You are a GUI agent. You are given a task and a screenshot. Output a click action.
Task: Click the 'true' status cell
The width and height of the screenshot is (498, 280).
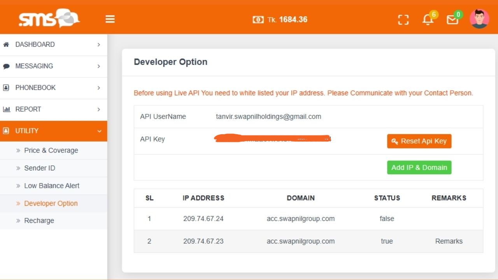(x=387, y=241)
